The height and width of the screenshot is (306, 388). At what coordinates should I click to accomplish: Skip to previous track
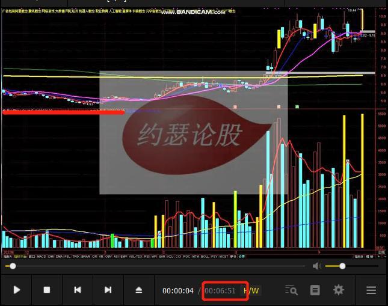[78, 290]
